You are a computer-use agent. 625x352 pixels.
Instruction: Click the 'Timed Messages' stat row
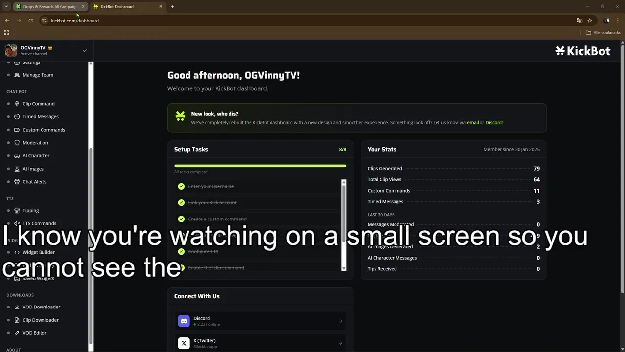click(x=454, y=202)
